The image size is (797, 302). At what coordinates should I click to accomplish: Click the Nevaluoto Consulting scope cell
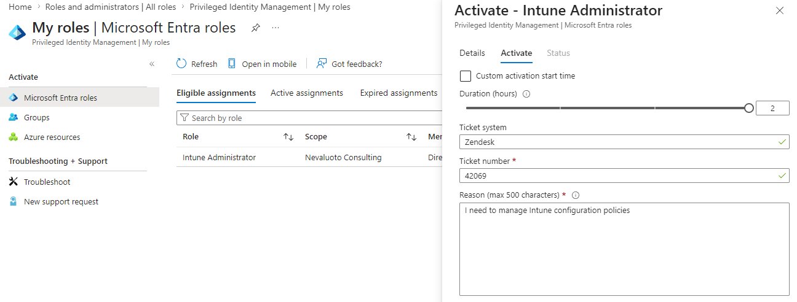click(x=343, y=157)
